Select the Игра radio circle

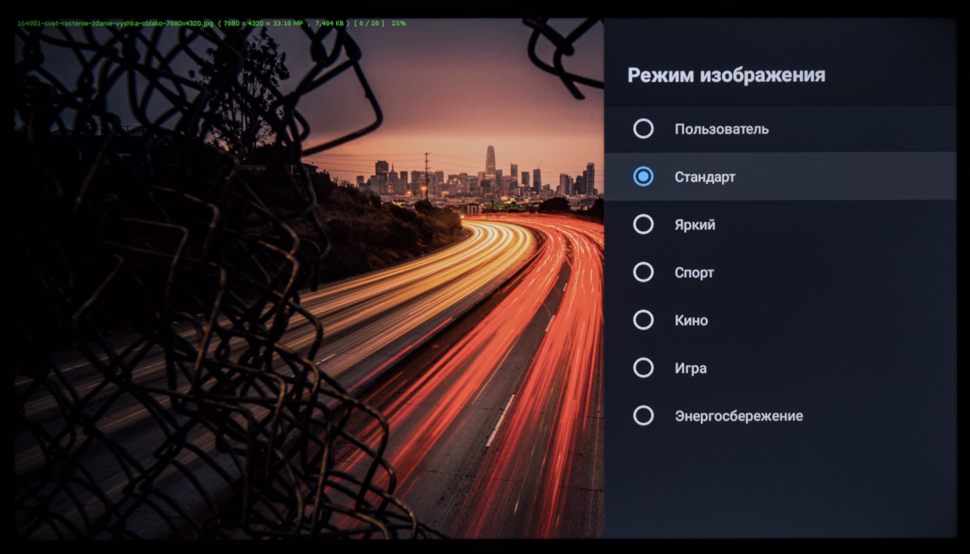643,368
